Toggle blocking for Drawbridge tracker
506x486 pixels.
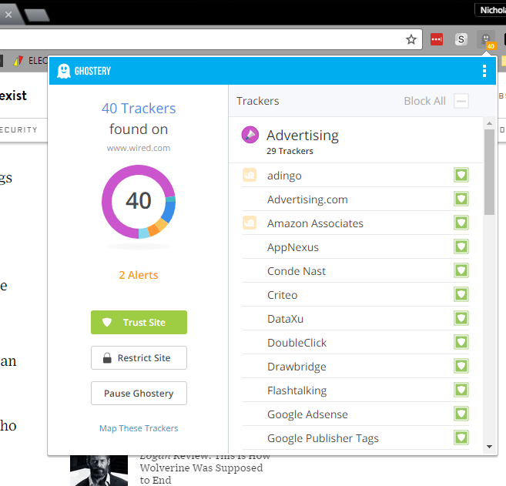[x=461, y=367]
